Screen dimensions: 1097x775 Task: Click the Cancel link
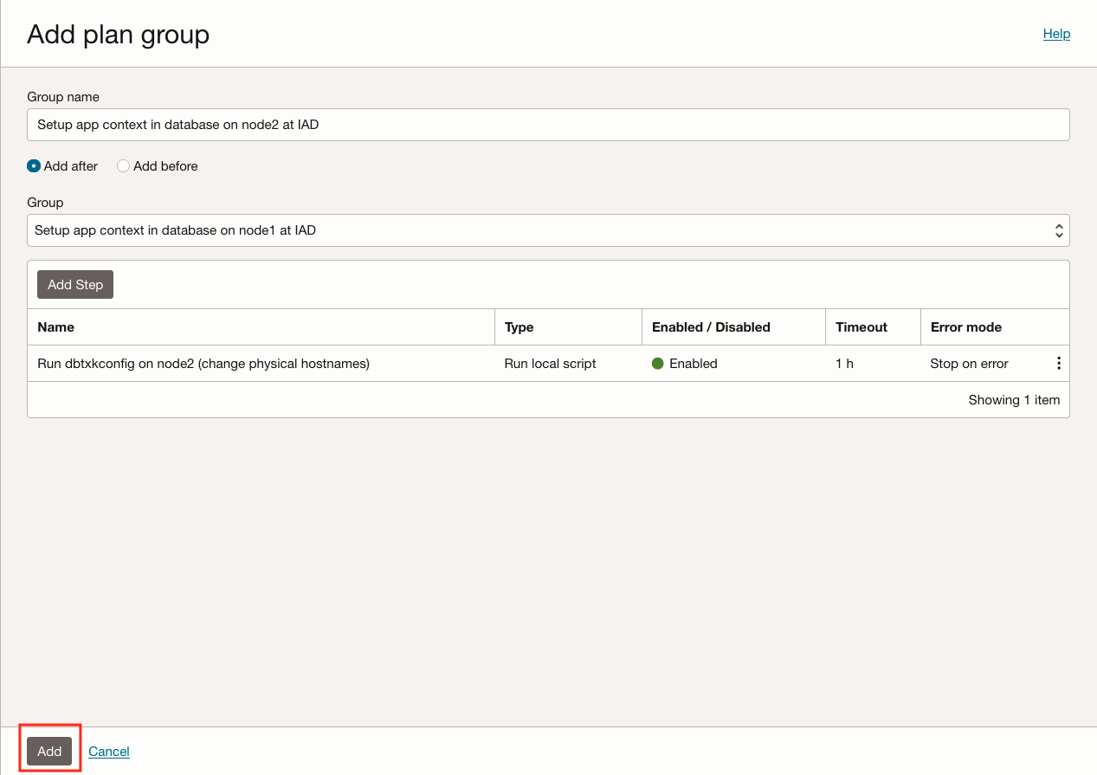coord(109,751)
